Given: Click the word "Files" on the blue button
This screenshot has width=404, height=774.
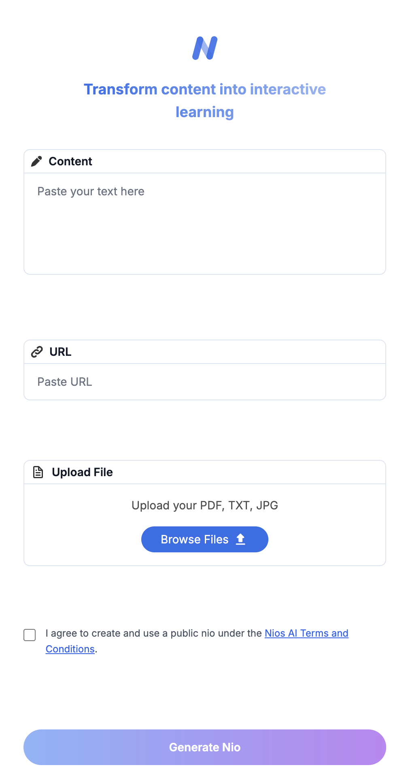Looking at the screenshot, I should tap(216, 539).
